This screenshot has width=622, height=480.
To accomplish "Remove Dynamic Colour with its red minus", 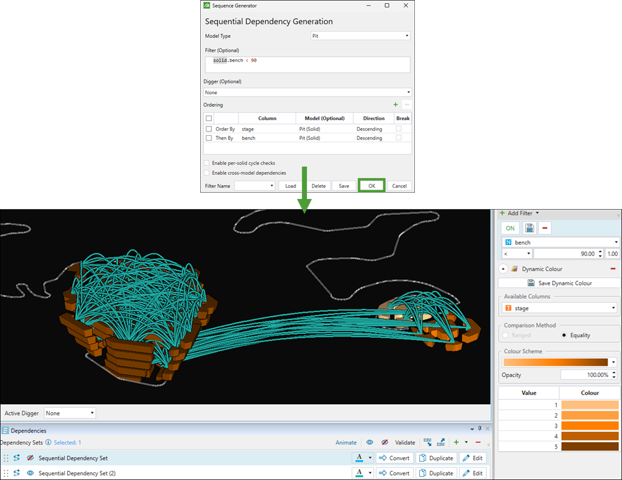I will pos(613,269).
